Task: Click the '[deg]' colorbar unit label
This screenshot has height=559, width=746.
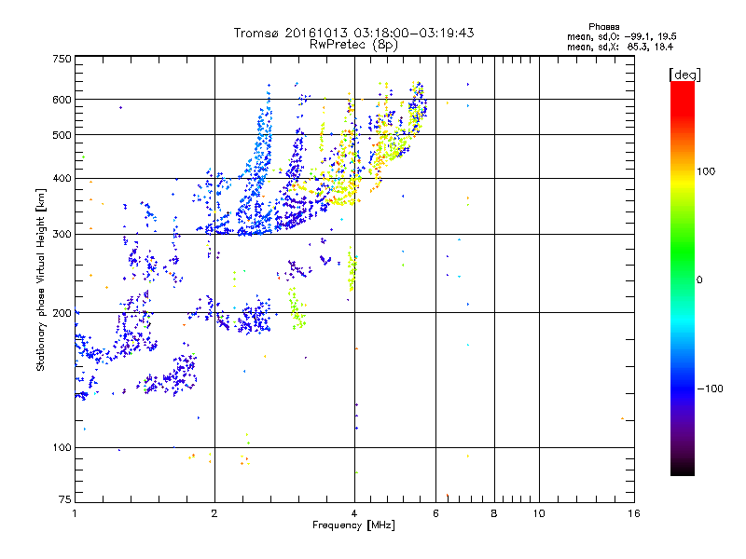Action: click(684, 75)
